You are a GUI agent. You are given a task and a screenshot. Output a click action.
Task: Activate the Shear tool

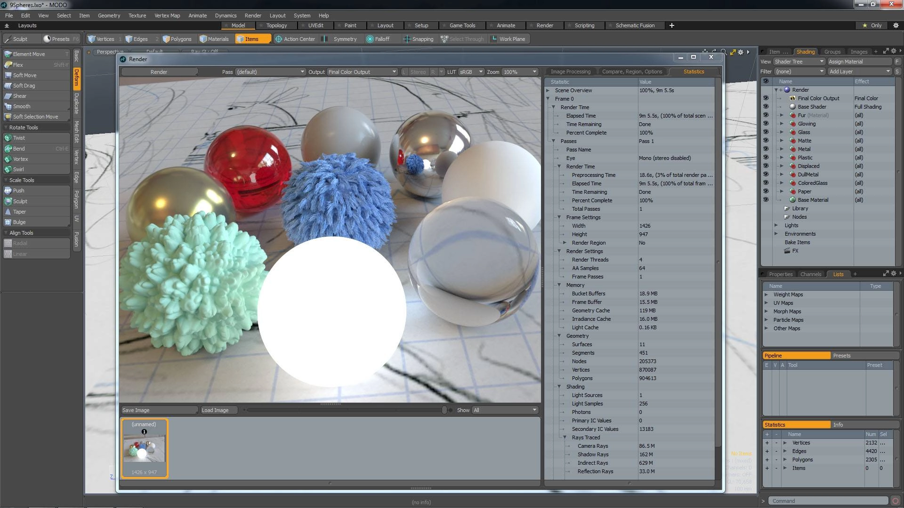pos(36,96)
